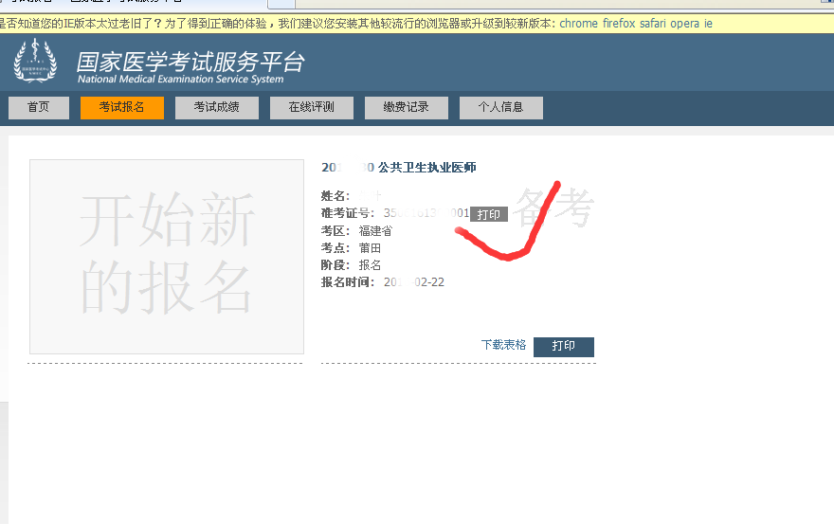834x524 pixels.
Task: Open the 在线评测 tab
Action: coord(312,108)
